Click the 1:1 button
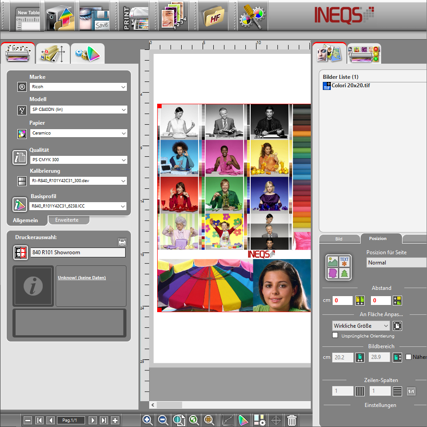Image resolution: width=427 pixels, height=427 pixels. tap(411, 391)
